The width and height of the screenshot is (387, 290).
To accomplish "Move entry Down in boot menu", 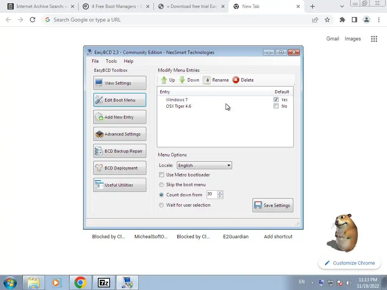I will [189, 80].
